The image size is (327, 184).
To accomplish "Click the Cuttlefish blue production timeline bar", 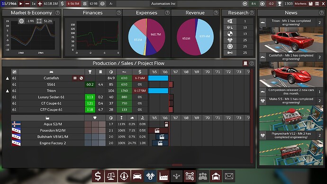I will pos(158,78).
